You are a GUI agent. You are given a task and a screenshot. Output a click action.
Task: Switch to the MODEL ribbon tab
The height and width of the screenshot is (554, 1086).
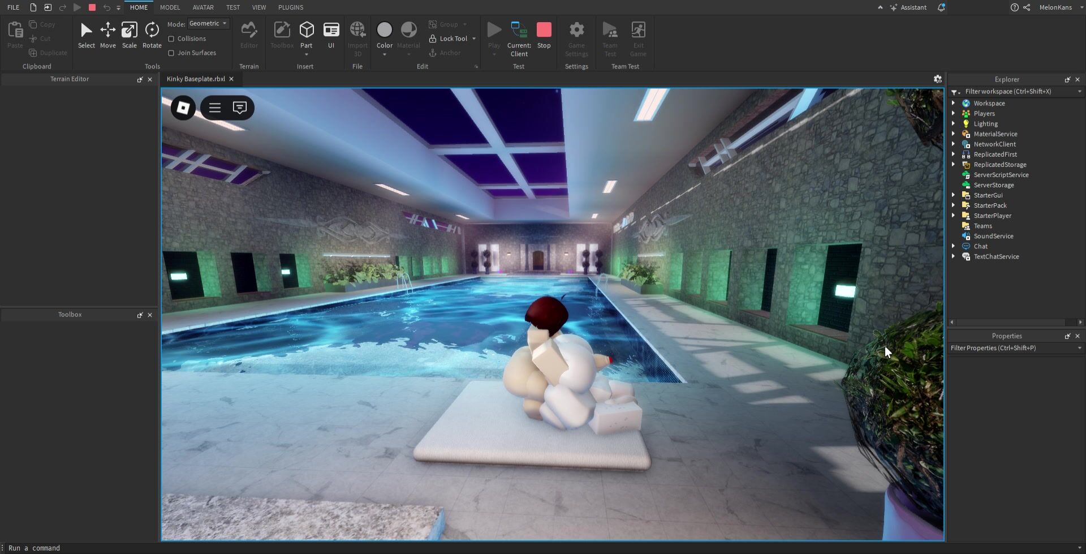[170, 7]
